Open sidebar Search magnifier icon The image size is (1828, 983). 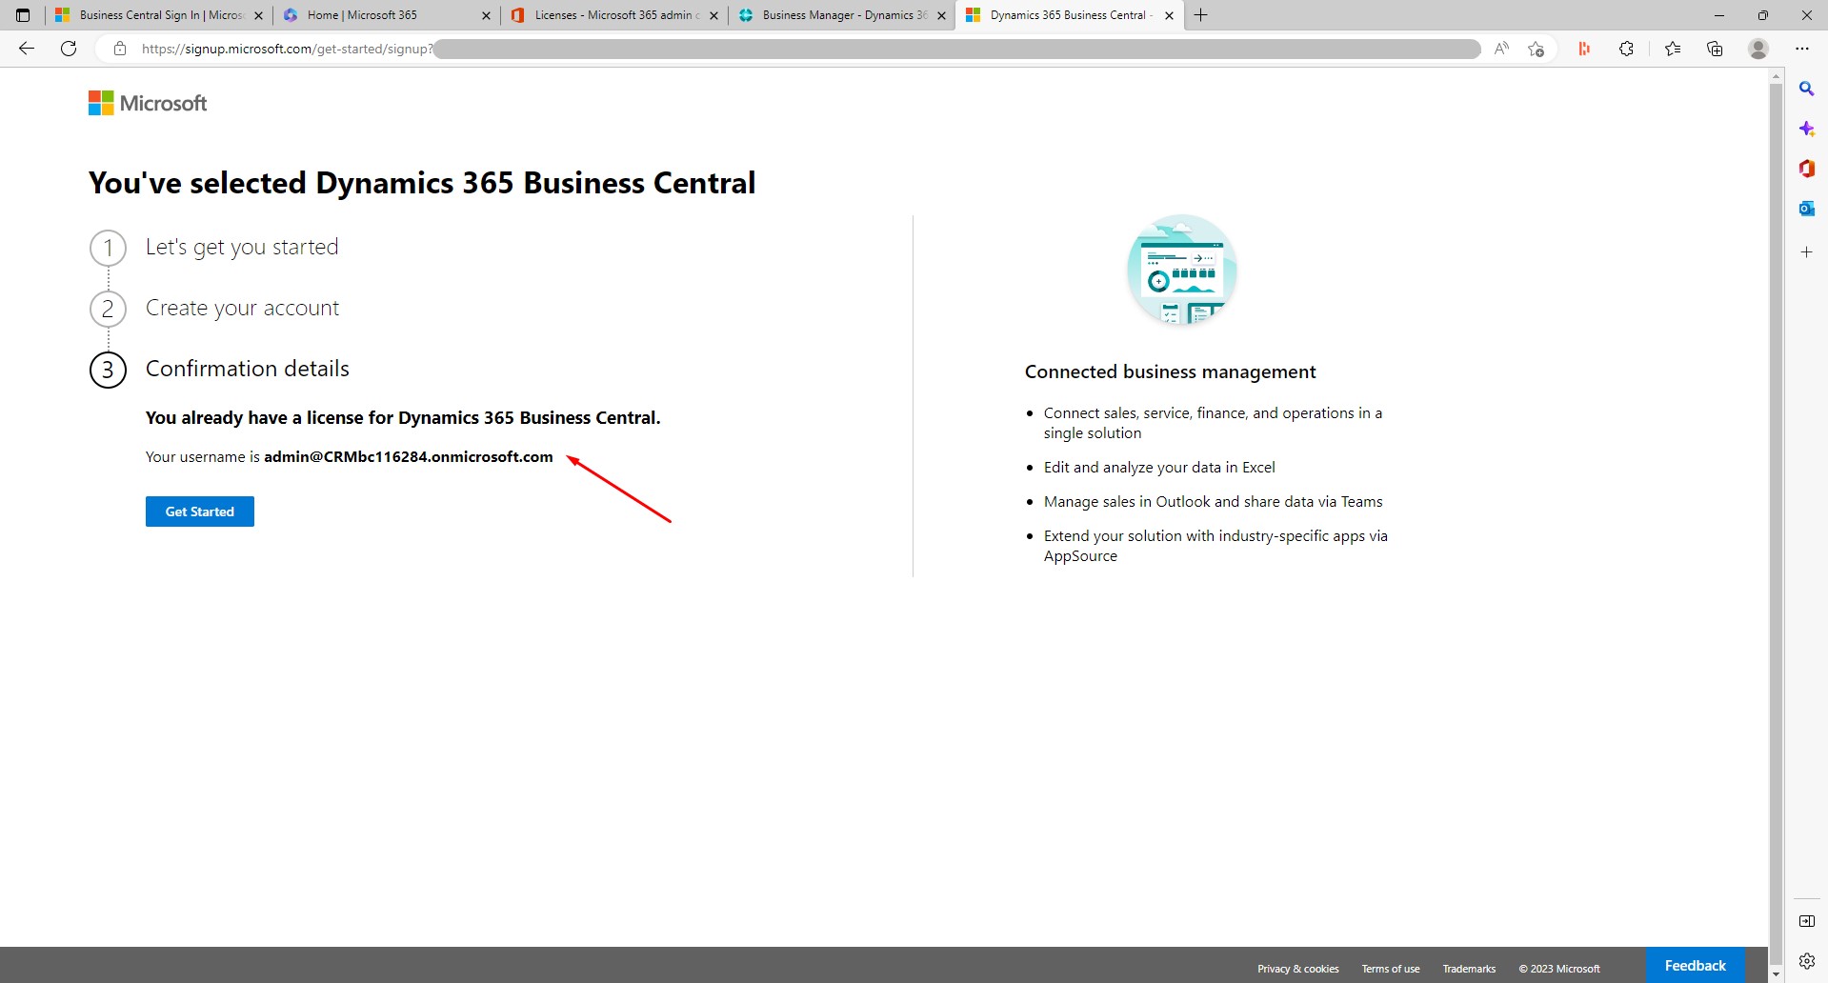[1806, 89]
